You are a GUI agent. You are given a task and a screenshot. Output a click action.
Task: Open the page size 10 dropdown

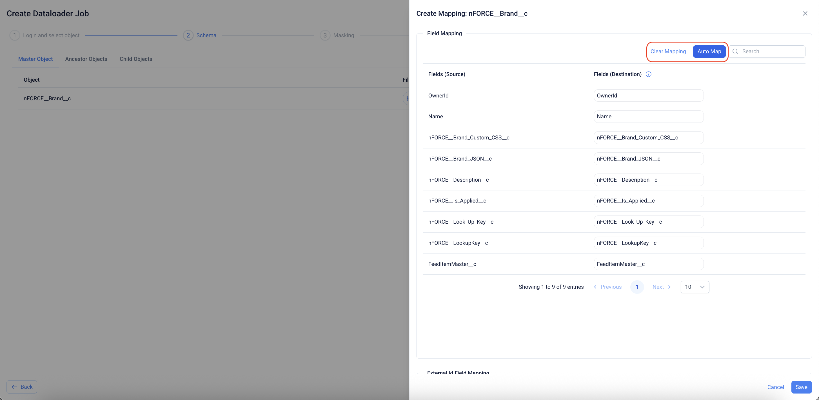(x=695, y=287)
